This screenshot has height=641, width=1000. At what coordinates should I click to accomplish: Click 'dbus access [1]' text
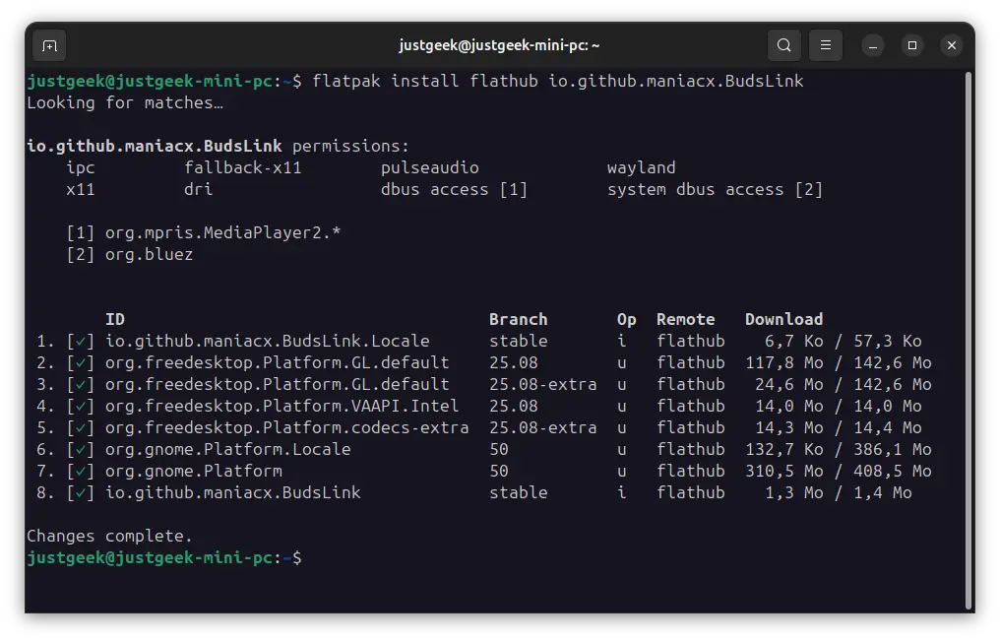(454, 189)
